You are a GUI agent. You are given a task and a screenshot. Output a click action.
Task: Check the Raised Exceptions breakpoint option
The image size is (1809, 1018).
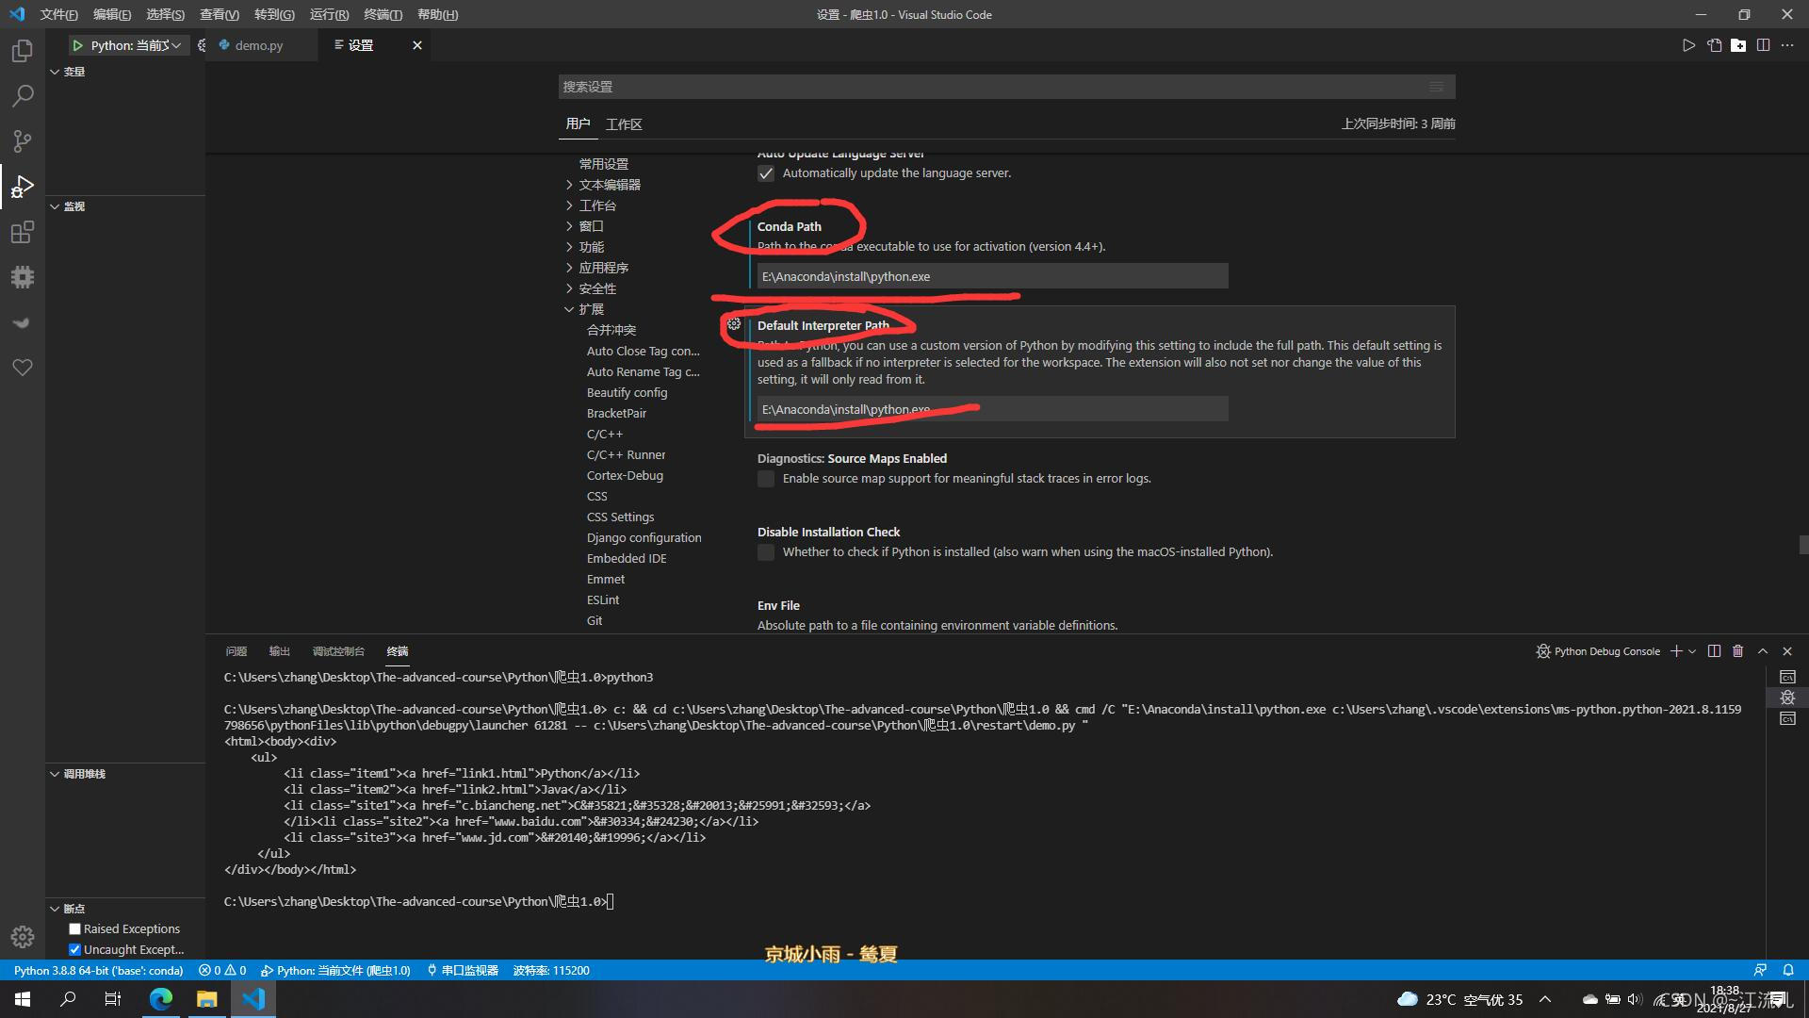75,929
